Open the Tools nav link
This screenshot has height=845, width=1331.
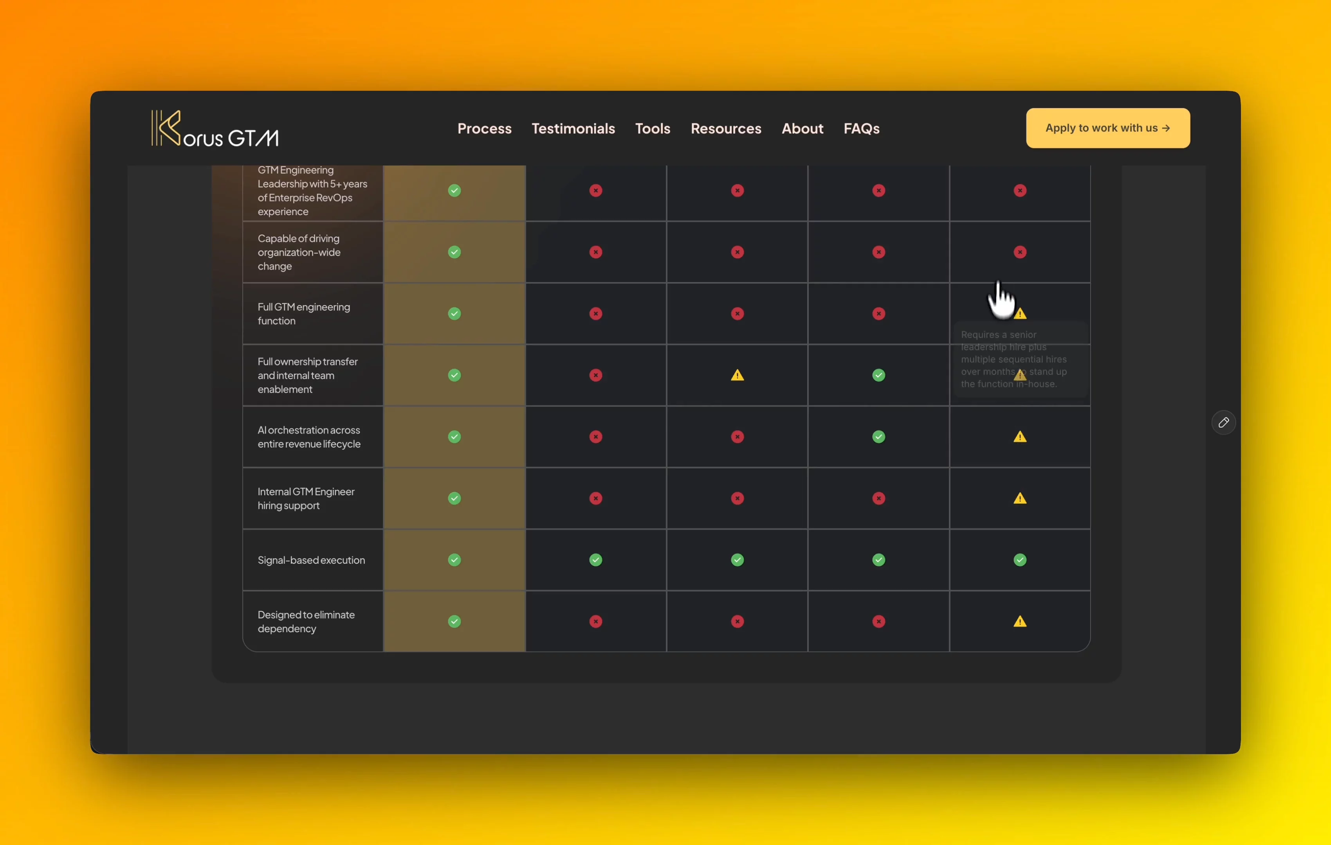tap(653, 128)
